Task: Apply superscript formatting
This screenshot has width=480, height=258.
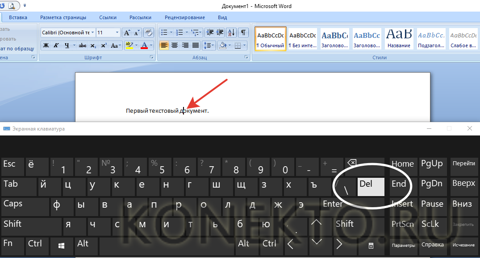Action: pyautogui.click(x=104, y=45)
